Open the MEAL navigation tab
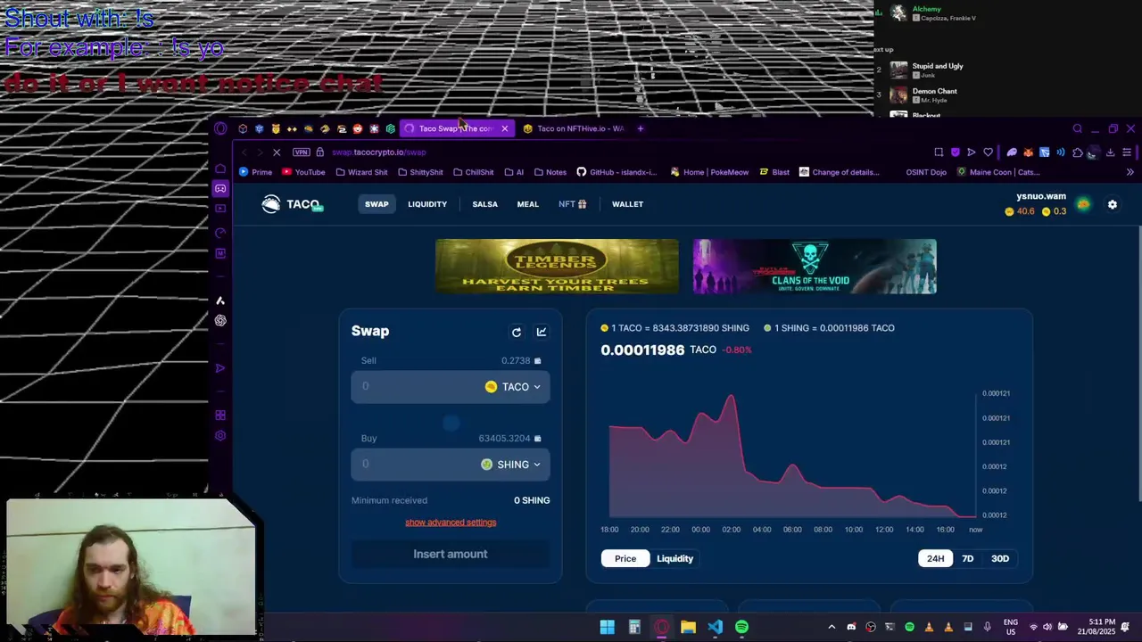Image resolution: width=1142 pixels, height=642 pixels. click(x=527, y=204)
